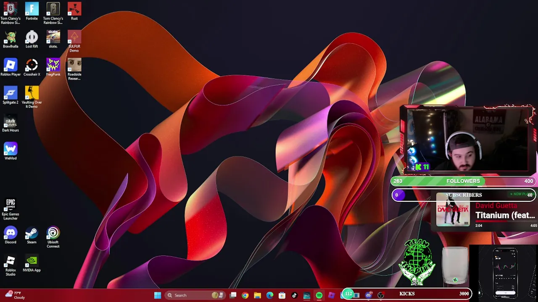The image size is (538, 302).
Task: Open the weather widget showing 77°F Cloudy
Action: coord(15,295)
